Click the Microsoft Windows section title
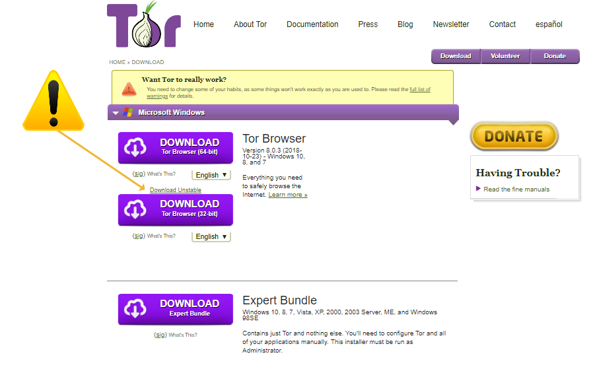The width and height of the screenshot is (595, 377). click(x=172, y=113)
